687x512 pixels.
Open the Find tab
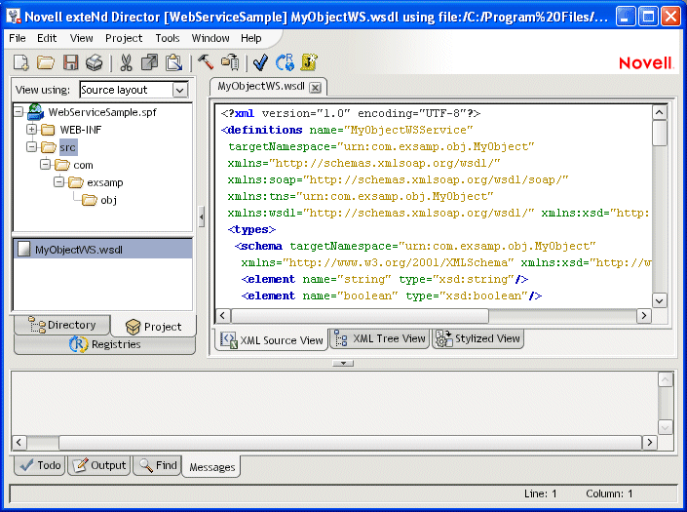(x=159, y=465)
